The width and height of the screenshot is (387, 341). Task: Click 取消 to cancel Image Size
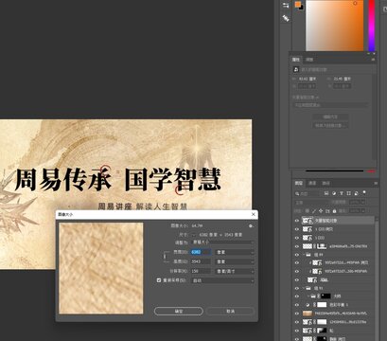coord(230,311)
